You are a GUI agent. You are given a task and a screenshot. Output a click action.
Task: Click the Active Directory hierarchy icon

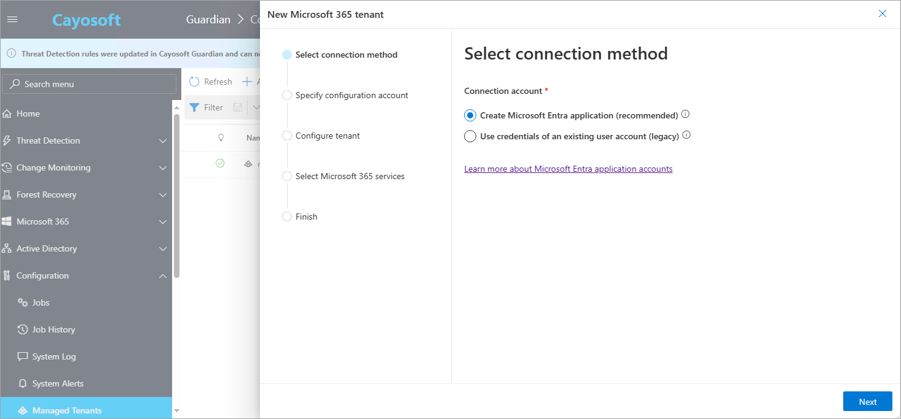(7, 248)
